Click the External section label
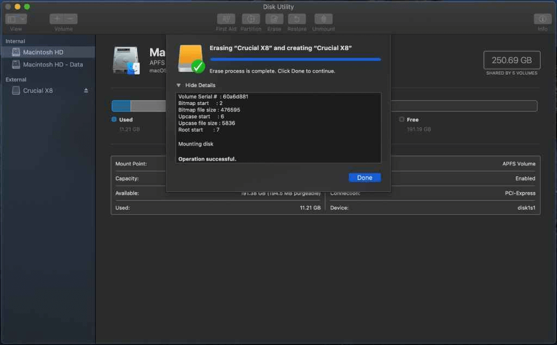The height and width of the screenshot is (345, 557). click(x=16, y=79)
